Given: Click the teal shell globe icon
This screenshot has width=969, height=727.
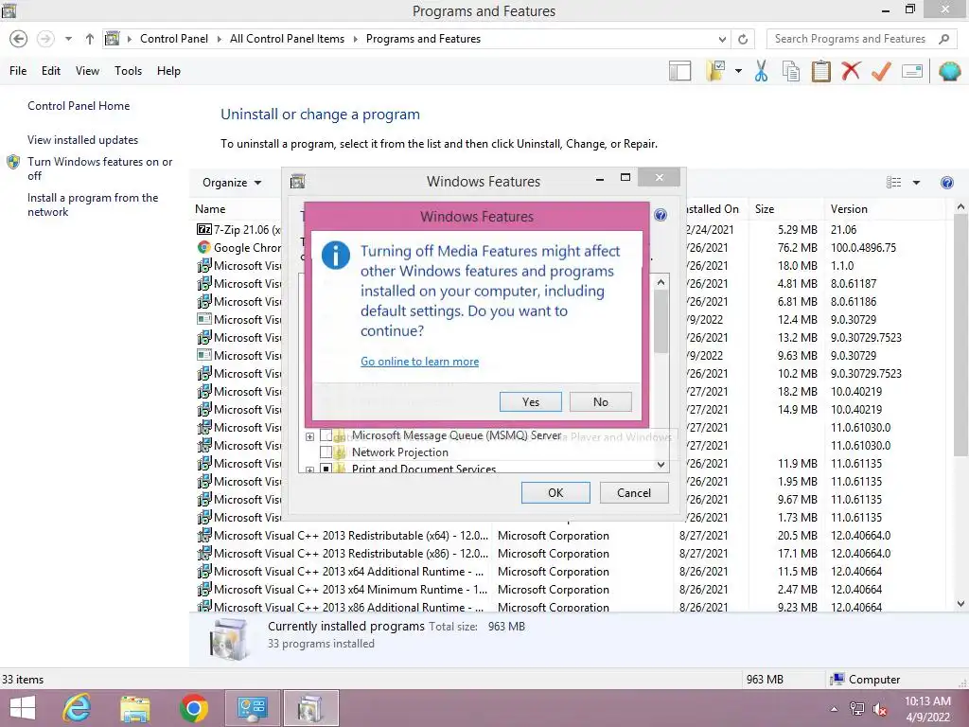Looking at the screenshot, I should [x=949, y=71].
